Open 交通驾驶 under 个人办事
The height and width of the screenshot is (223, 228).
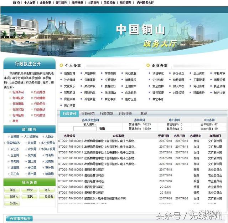110,80
